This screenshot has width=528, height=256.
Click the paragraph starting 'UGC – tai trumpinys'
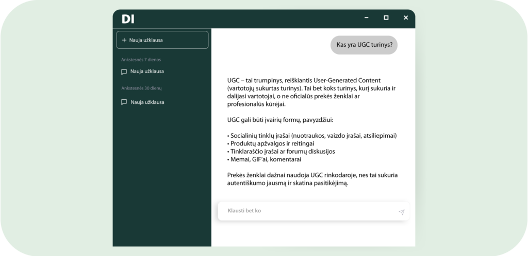click(x=311, y=92)
